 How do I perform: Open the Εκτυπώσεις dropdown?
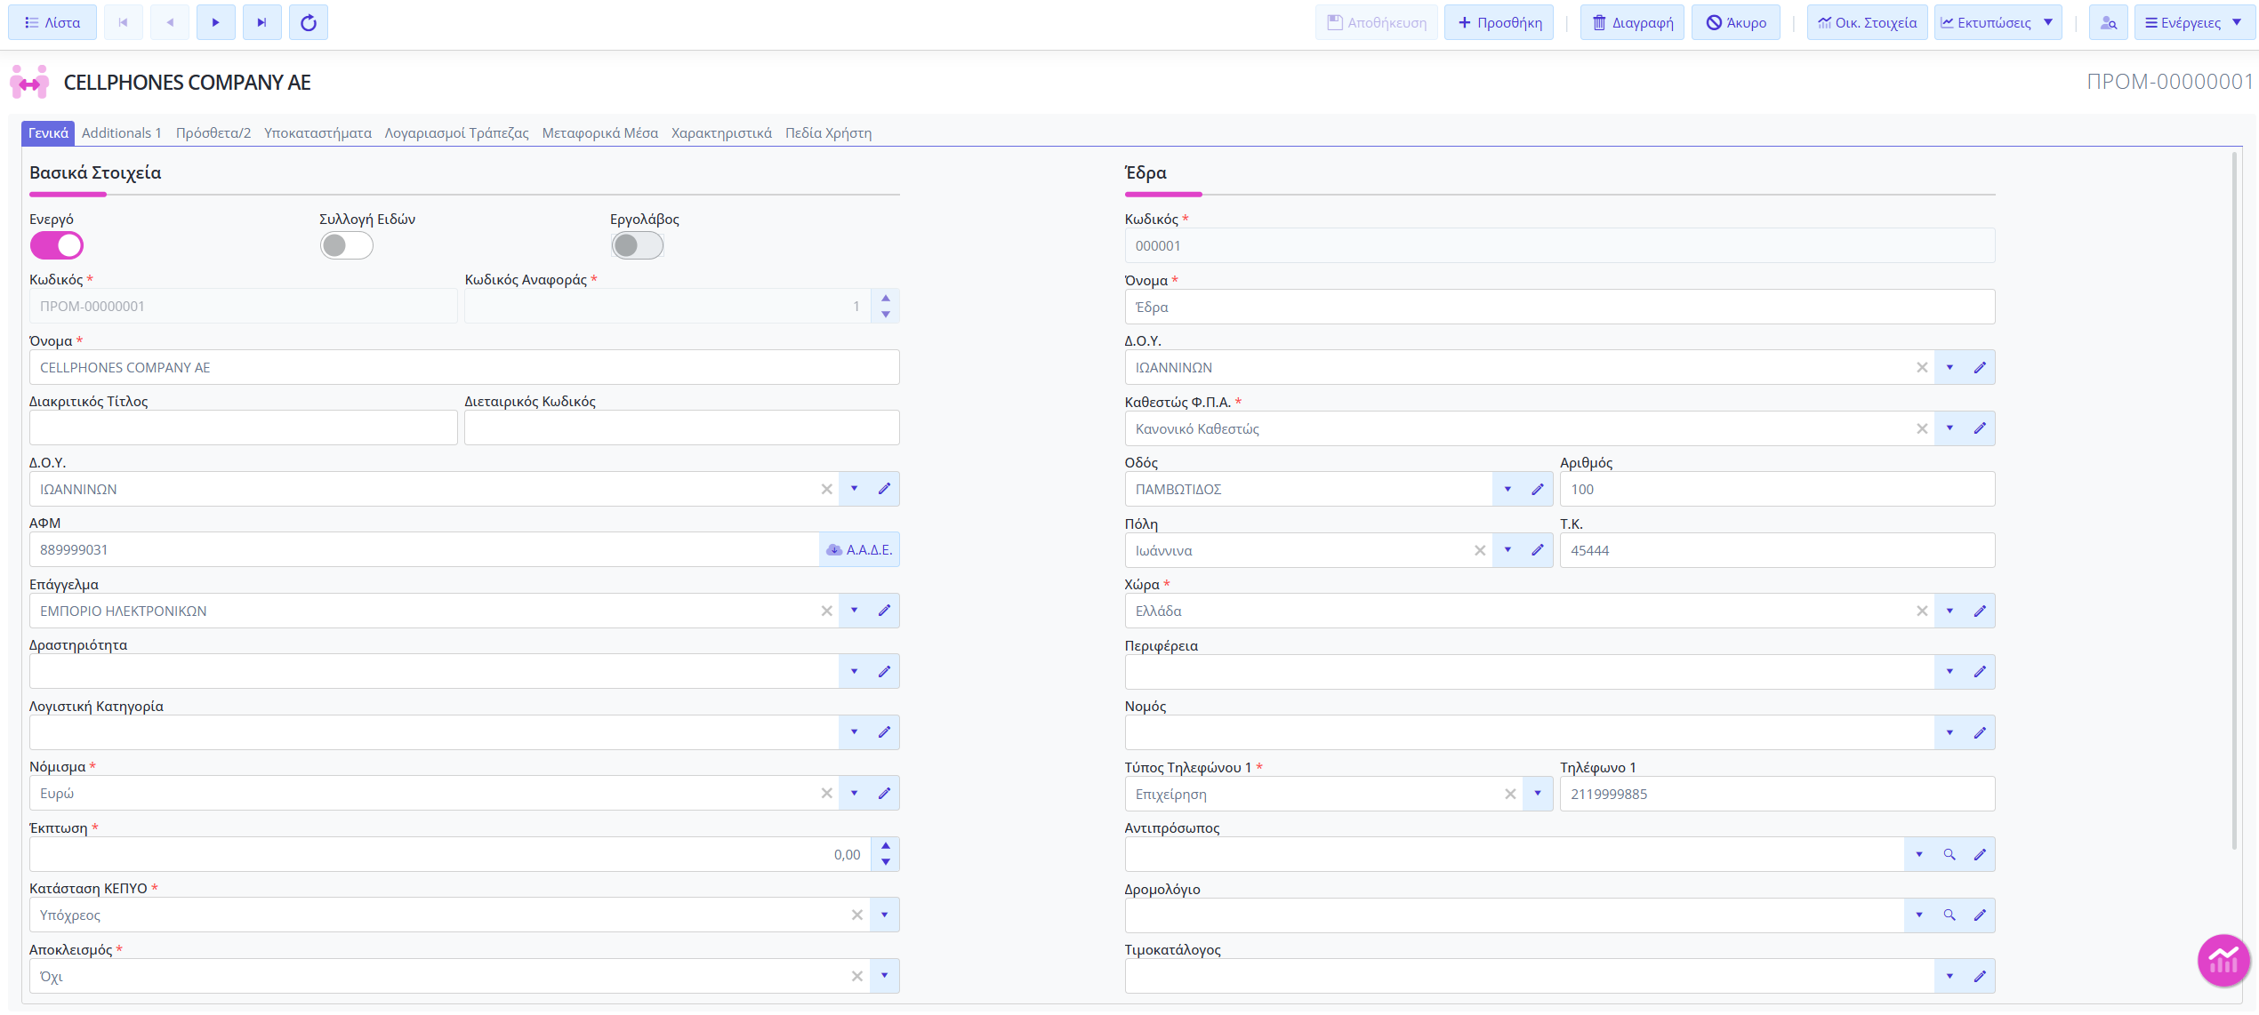point(1998,22)
